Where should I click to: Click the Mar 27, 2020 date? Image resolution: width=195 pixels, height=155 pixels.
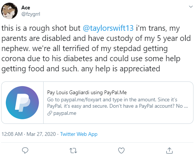pyautogui.click(x=41, y=134)
